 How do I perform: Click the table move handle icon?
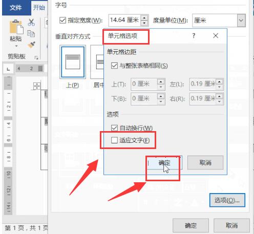[x=37, y=86]
